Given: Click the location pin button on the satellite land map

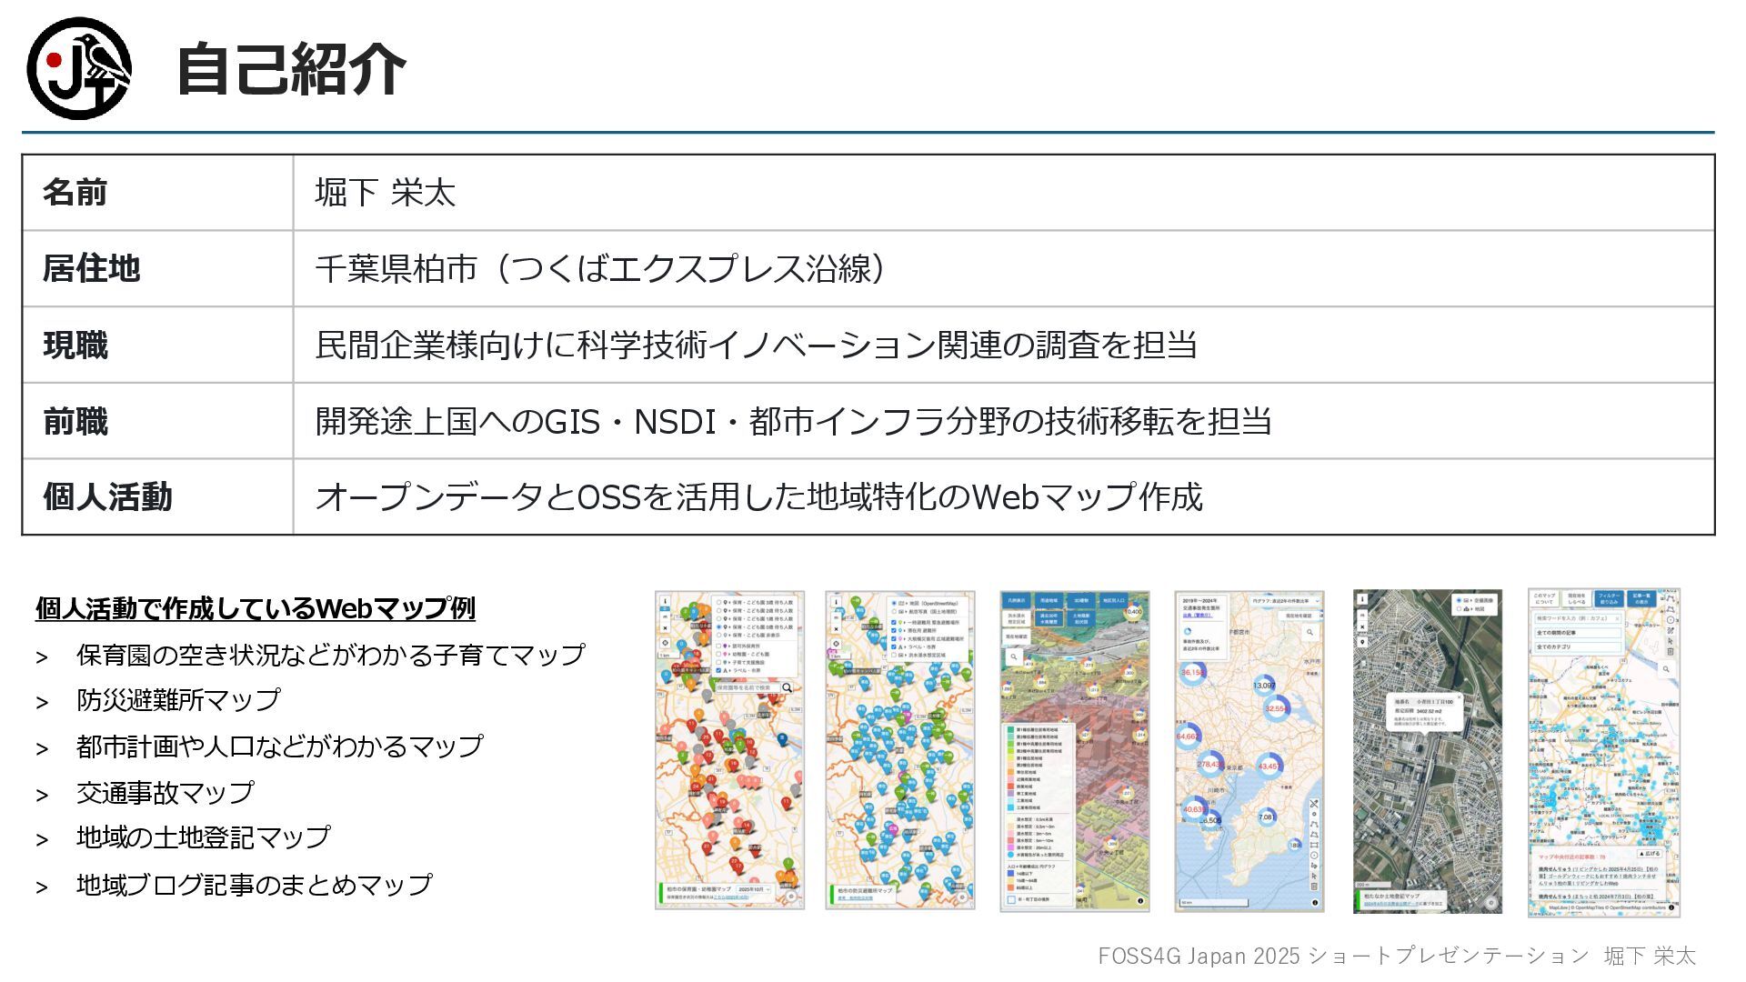Looking at the screenshot, I should coord(1362,642).
